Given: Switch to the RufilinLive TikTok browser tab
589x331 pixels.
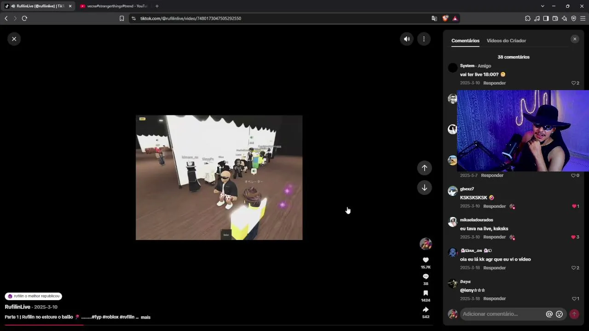Looking at the screenshot, I should tap(38, 6).
